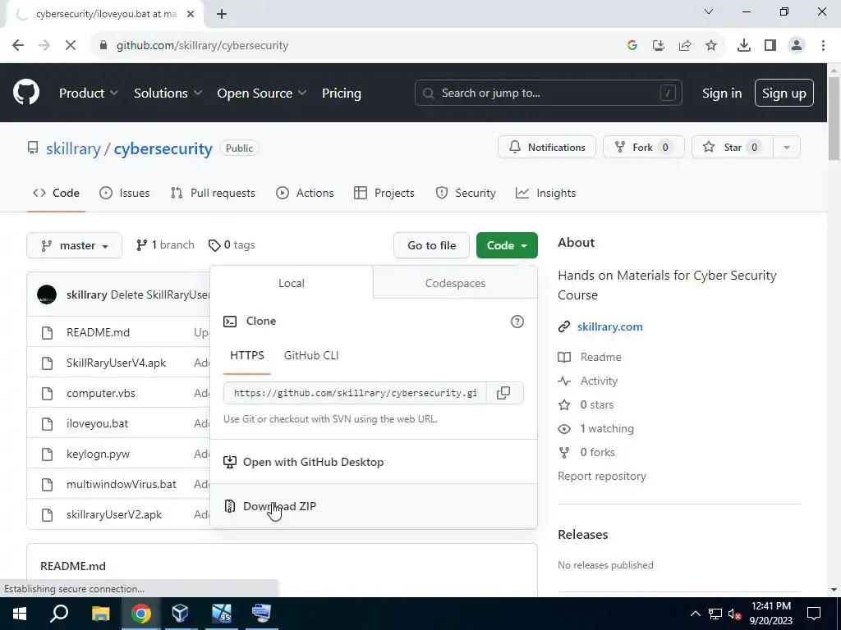Click the clone URL text field
This screenshot has width=841, height=630.
[x=355, y=393]
